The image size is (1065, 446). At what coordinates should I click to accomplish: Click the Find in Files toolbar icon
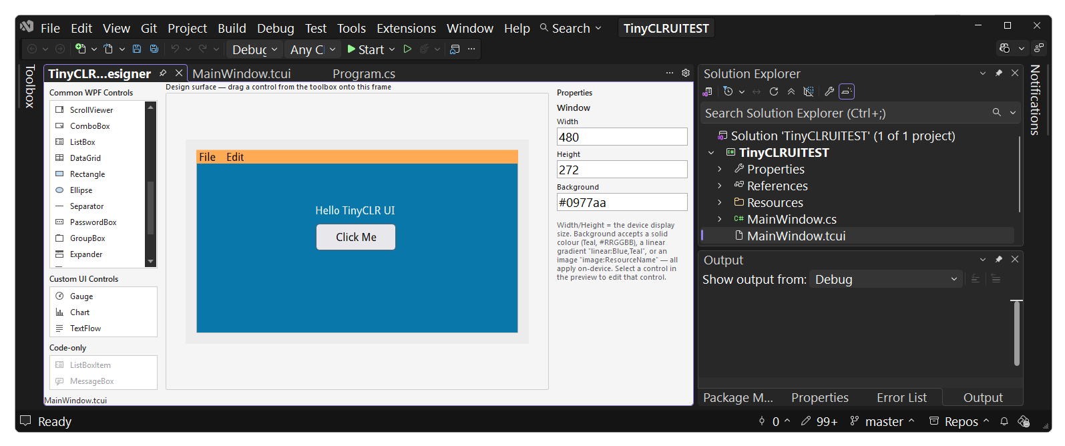coord(455,49)
